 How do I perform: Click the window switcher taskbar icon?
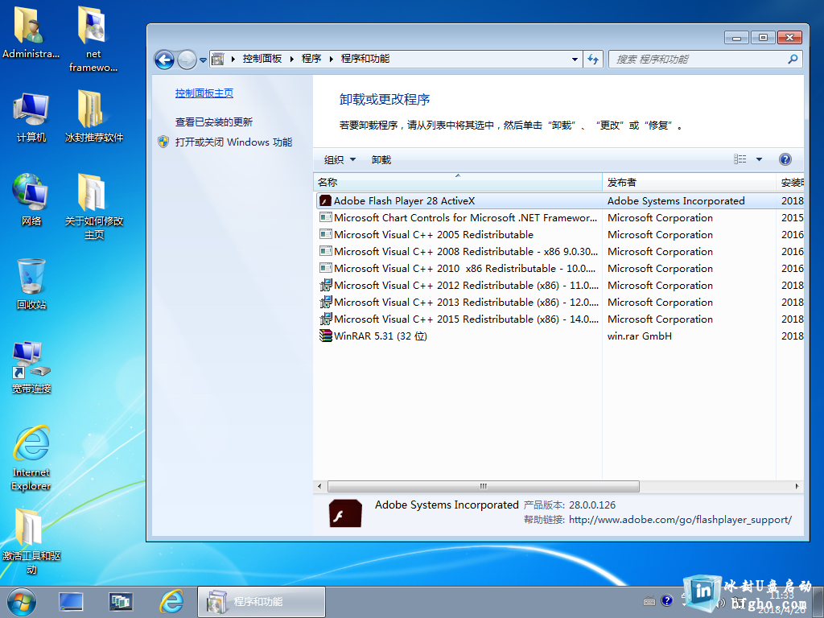[x=121, y=602]
